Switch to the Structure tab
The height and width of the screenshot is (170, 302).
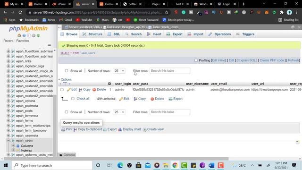pos(92,34)
